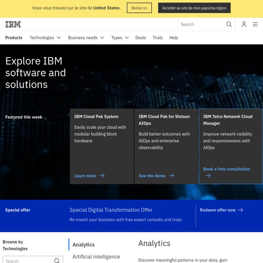
Task: Select the Analytics tab in Browse list
Action: (x=84, y=245)
